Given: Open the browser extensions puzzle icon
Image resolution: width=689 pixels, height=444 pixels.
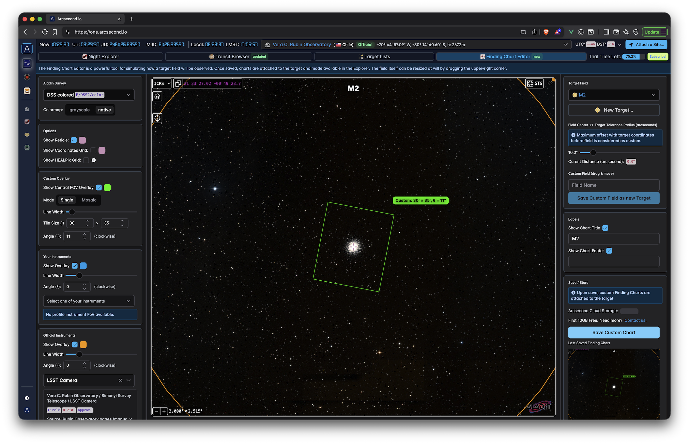Looking at the screenshot, I should (581, 32).
